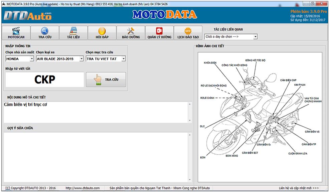This screenshot has height=193, width=330.
Task: Click the 'CẢM BIẾN O₂' diagram label
Action: point(264,144)
